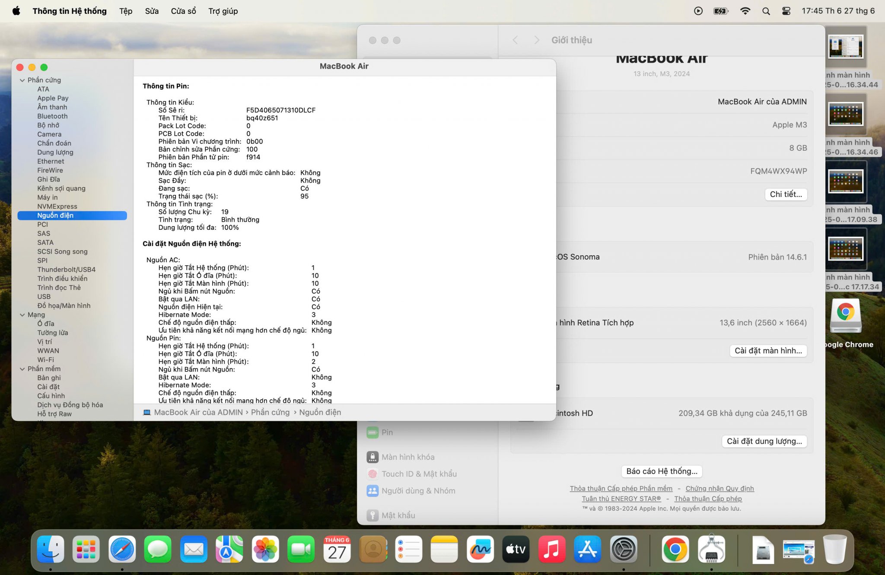
Task: Open System Settings gear in Dock
Action: click(624, 549)
